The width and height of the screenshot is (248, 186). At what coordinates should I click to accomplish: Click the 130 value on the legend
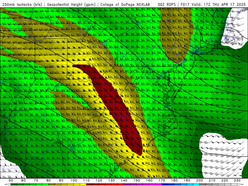click(x=112, y=180)
